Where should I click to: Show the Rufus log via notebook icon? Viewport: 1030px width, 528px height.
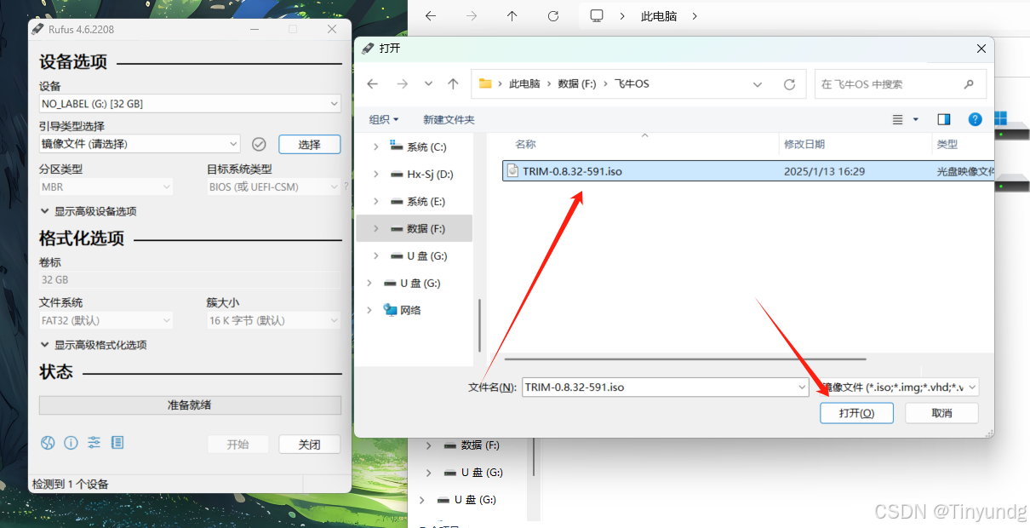pos(117,442)
